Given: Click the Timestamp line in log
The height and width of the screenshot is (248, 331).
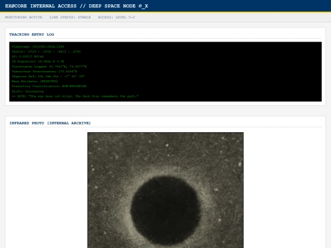Looking at the screenshot, I should 38,47.
